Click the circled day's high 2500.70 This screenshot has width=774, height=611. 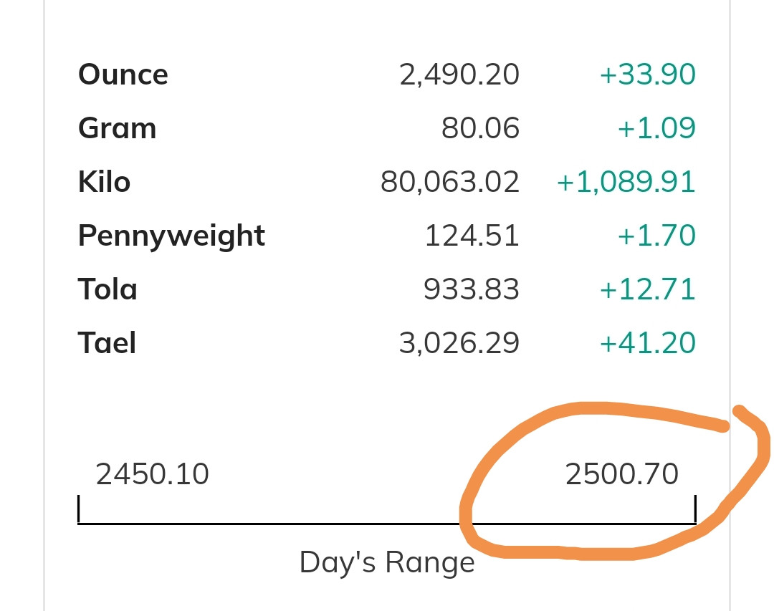[x=621, y=474]
